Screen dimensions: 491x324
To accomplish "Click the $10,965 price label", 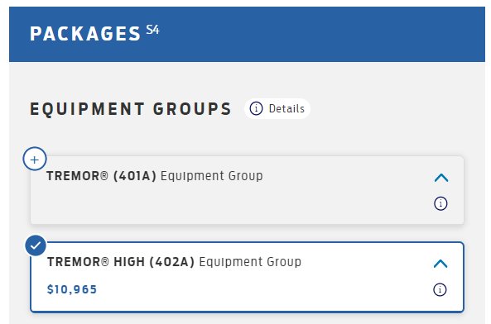I will (72, 289).
